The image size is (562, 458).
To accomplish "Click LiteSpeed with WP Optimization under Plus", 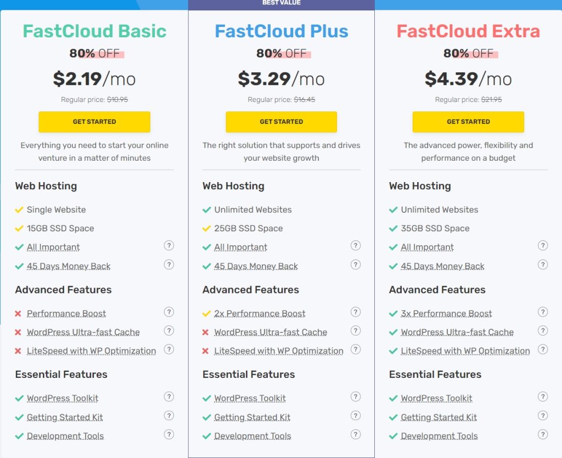I will point(278,351).
